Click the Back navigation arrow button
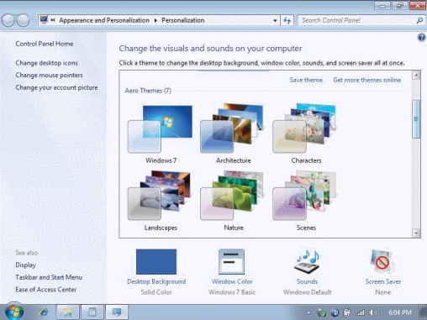Screen dimensions: 427x320 [8, 20]
